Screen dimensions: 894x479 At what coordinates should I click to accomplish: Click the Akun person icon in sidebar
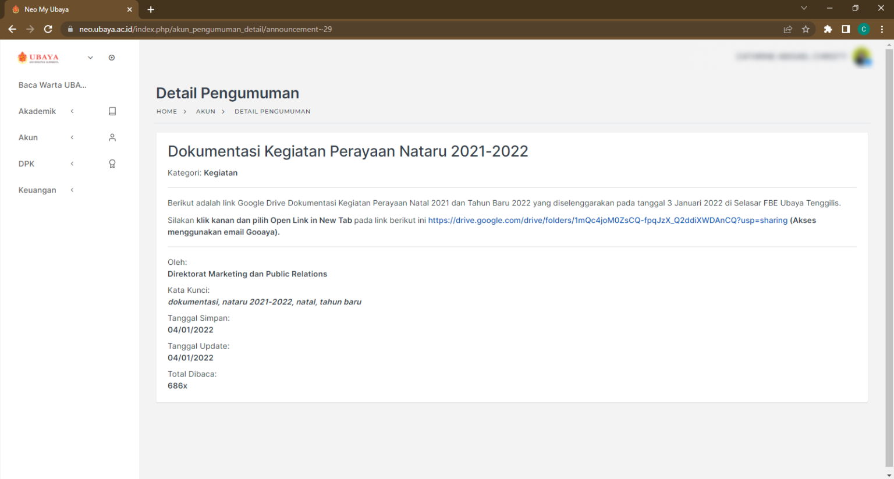(112, 137)
